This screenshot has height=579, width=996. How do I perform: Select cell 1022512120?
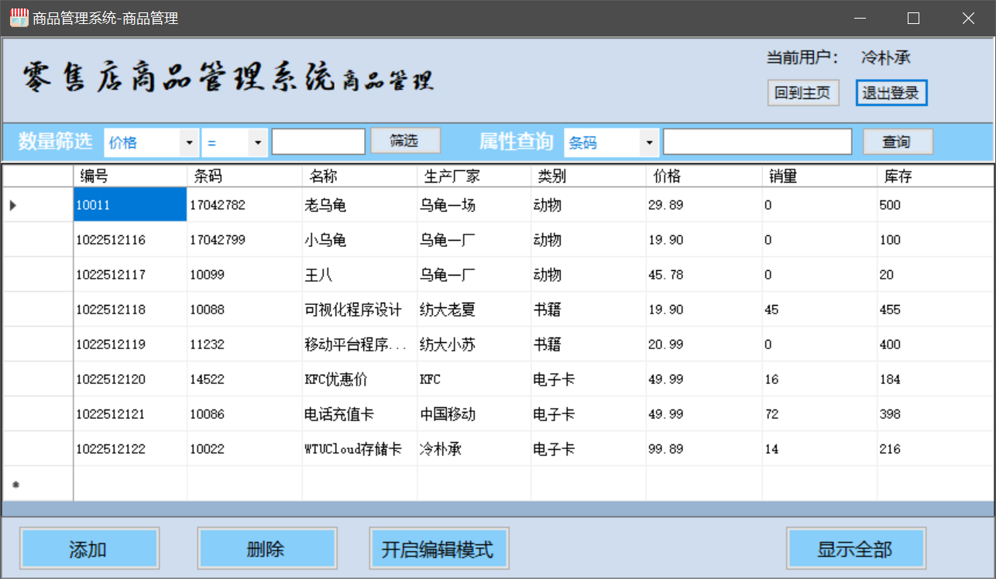point(130,379)
